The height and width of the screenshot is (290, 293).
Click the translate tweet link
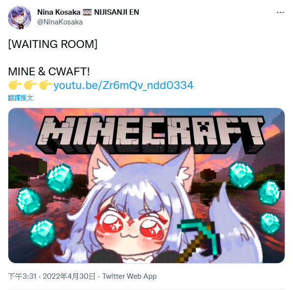21,98
